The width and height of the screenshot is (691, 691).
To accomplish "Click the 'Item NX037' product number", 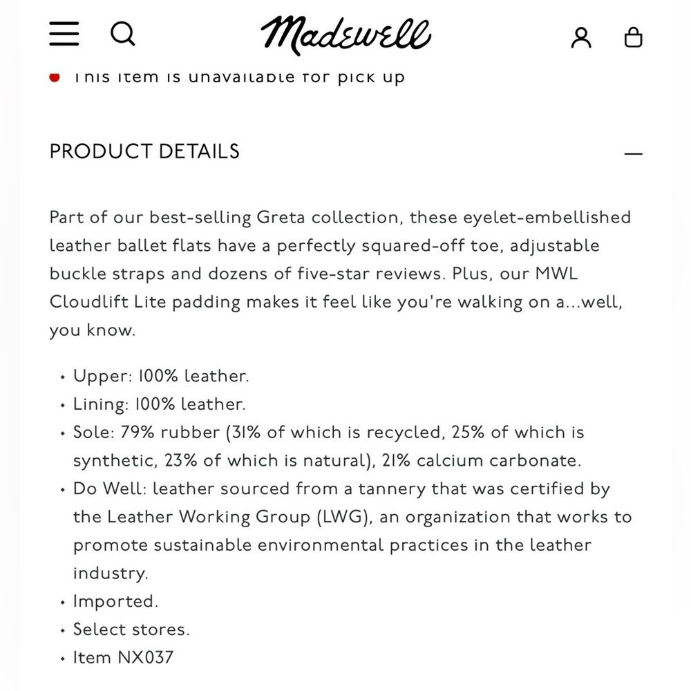I will pyautogui.click(x=124, y=658).
